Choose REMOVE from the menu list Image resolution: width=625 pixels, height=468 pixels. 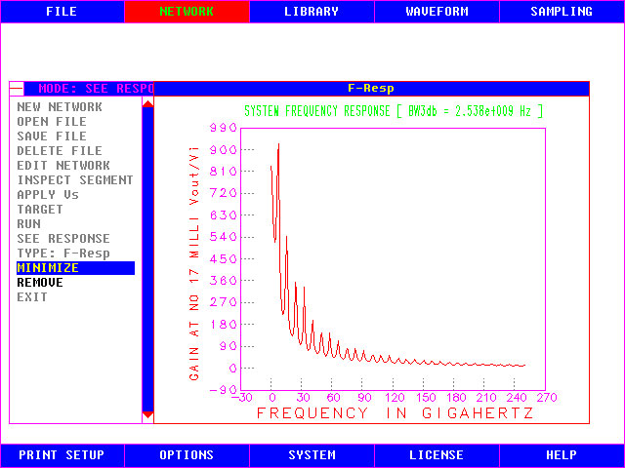pos(40,283)
